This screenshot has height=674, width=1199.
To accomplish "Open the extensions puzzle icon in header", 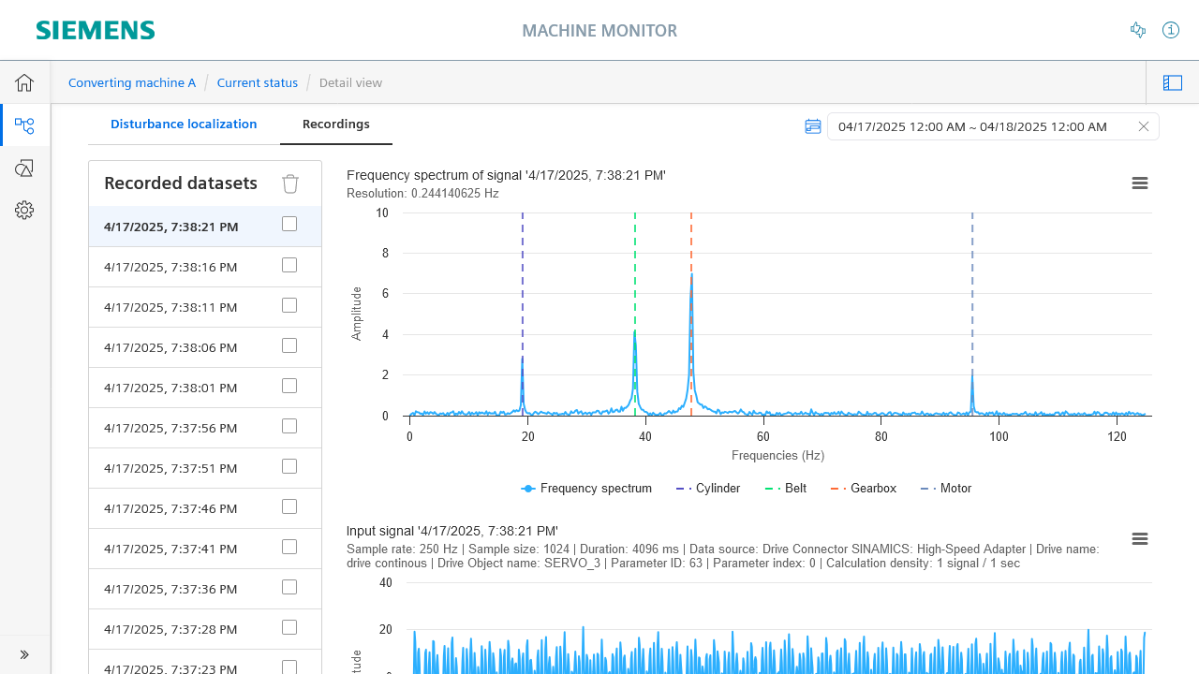I will pos(1138,30).
